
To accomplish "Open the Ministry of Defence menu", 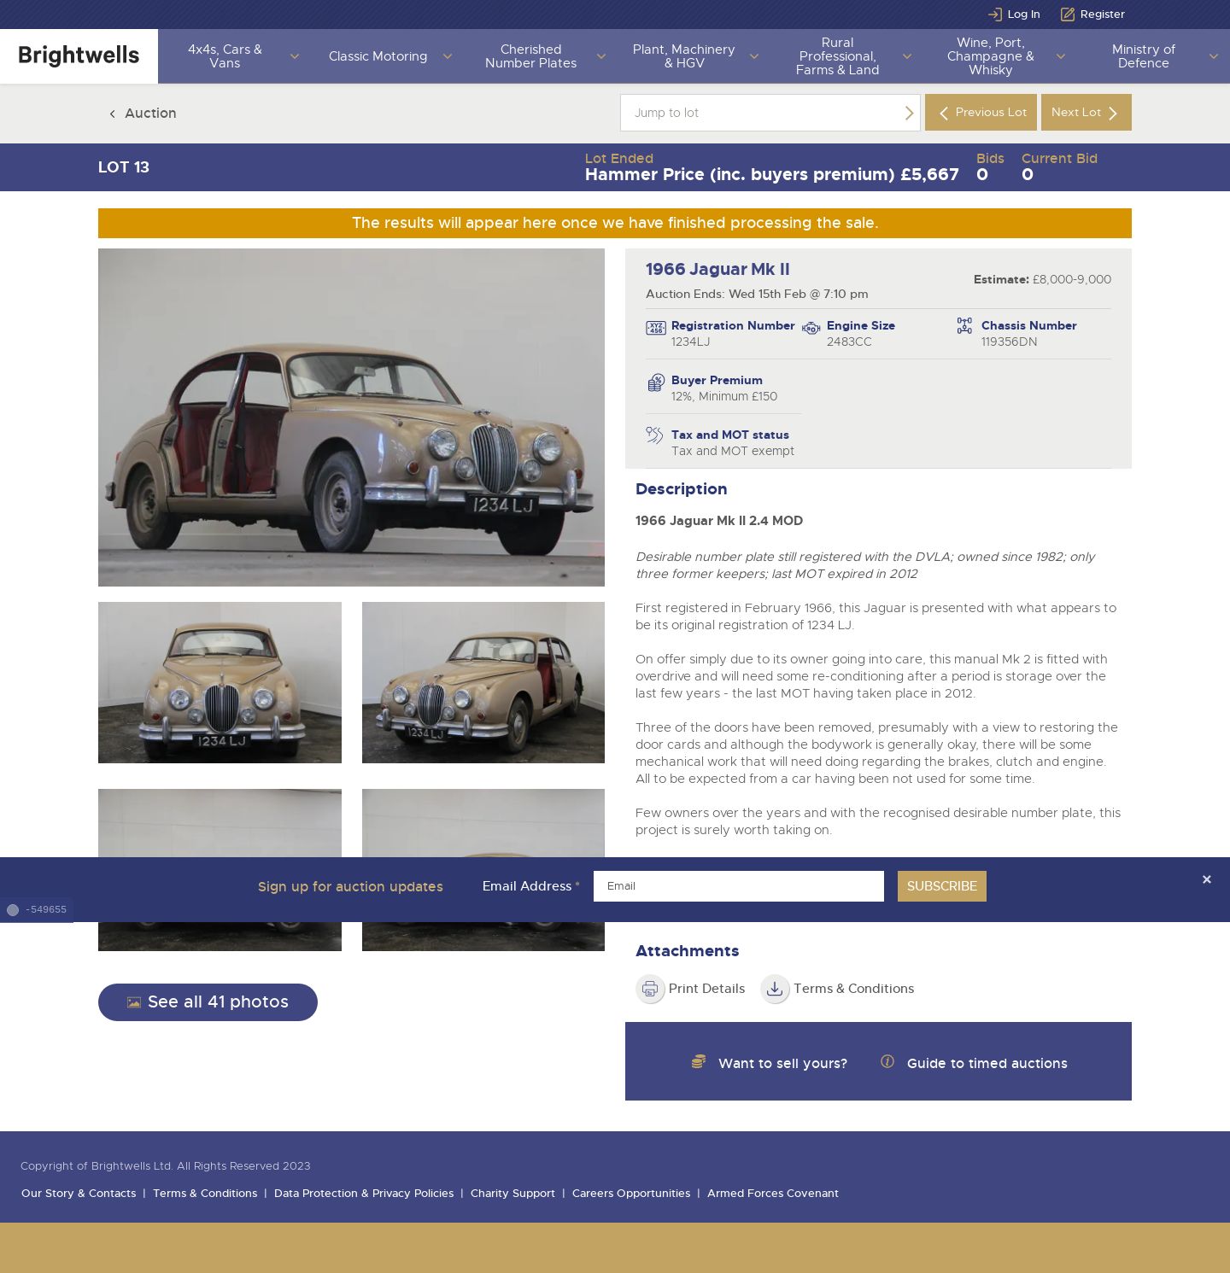I will (1143, 56).
